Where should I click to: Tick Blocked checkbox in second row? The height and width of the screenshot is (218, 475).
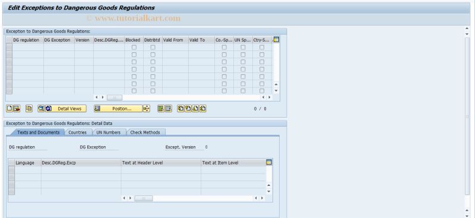pos(134,55)
